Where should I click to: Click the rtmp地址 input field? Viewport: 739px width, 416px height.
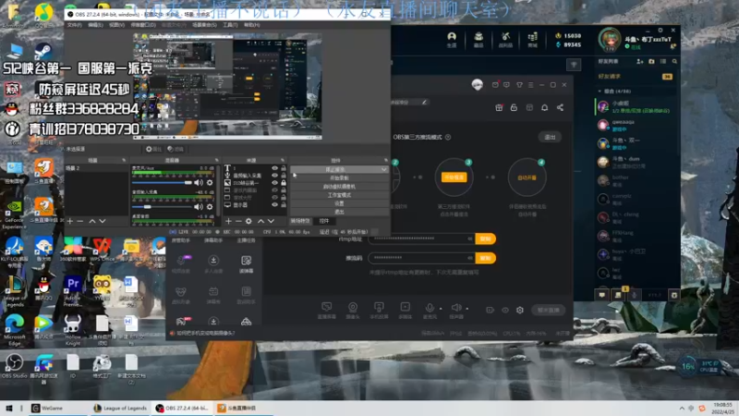tap(421, 239)
